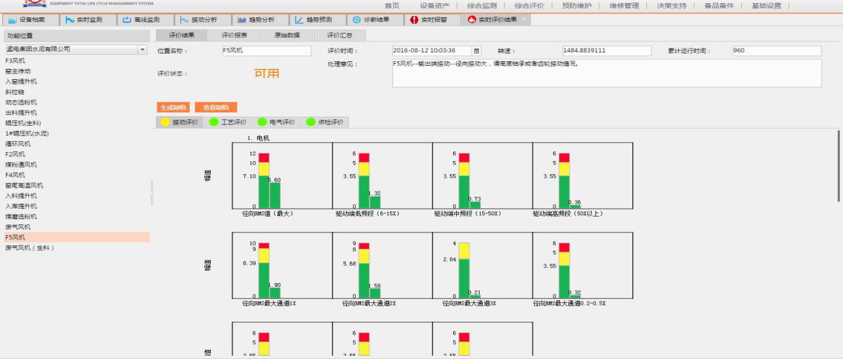Select 出料提升机 in the equipment list
The width and height of the screenshot is (843, 359).
tap(21, 112)
